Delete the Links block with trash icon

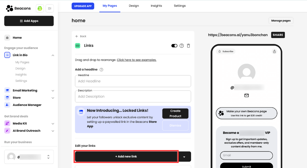tap(188, 46)
